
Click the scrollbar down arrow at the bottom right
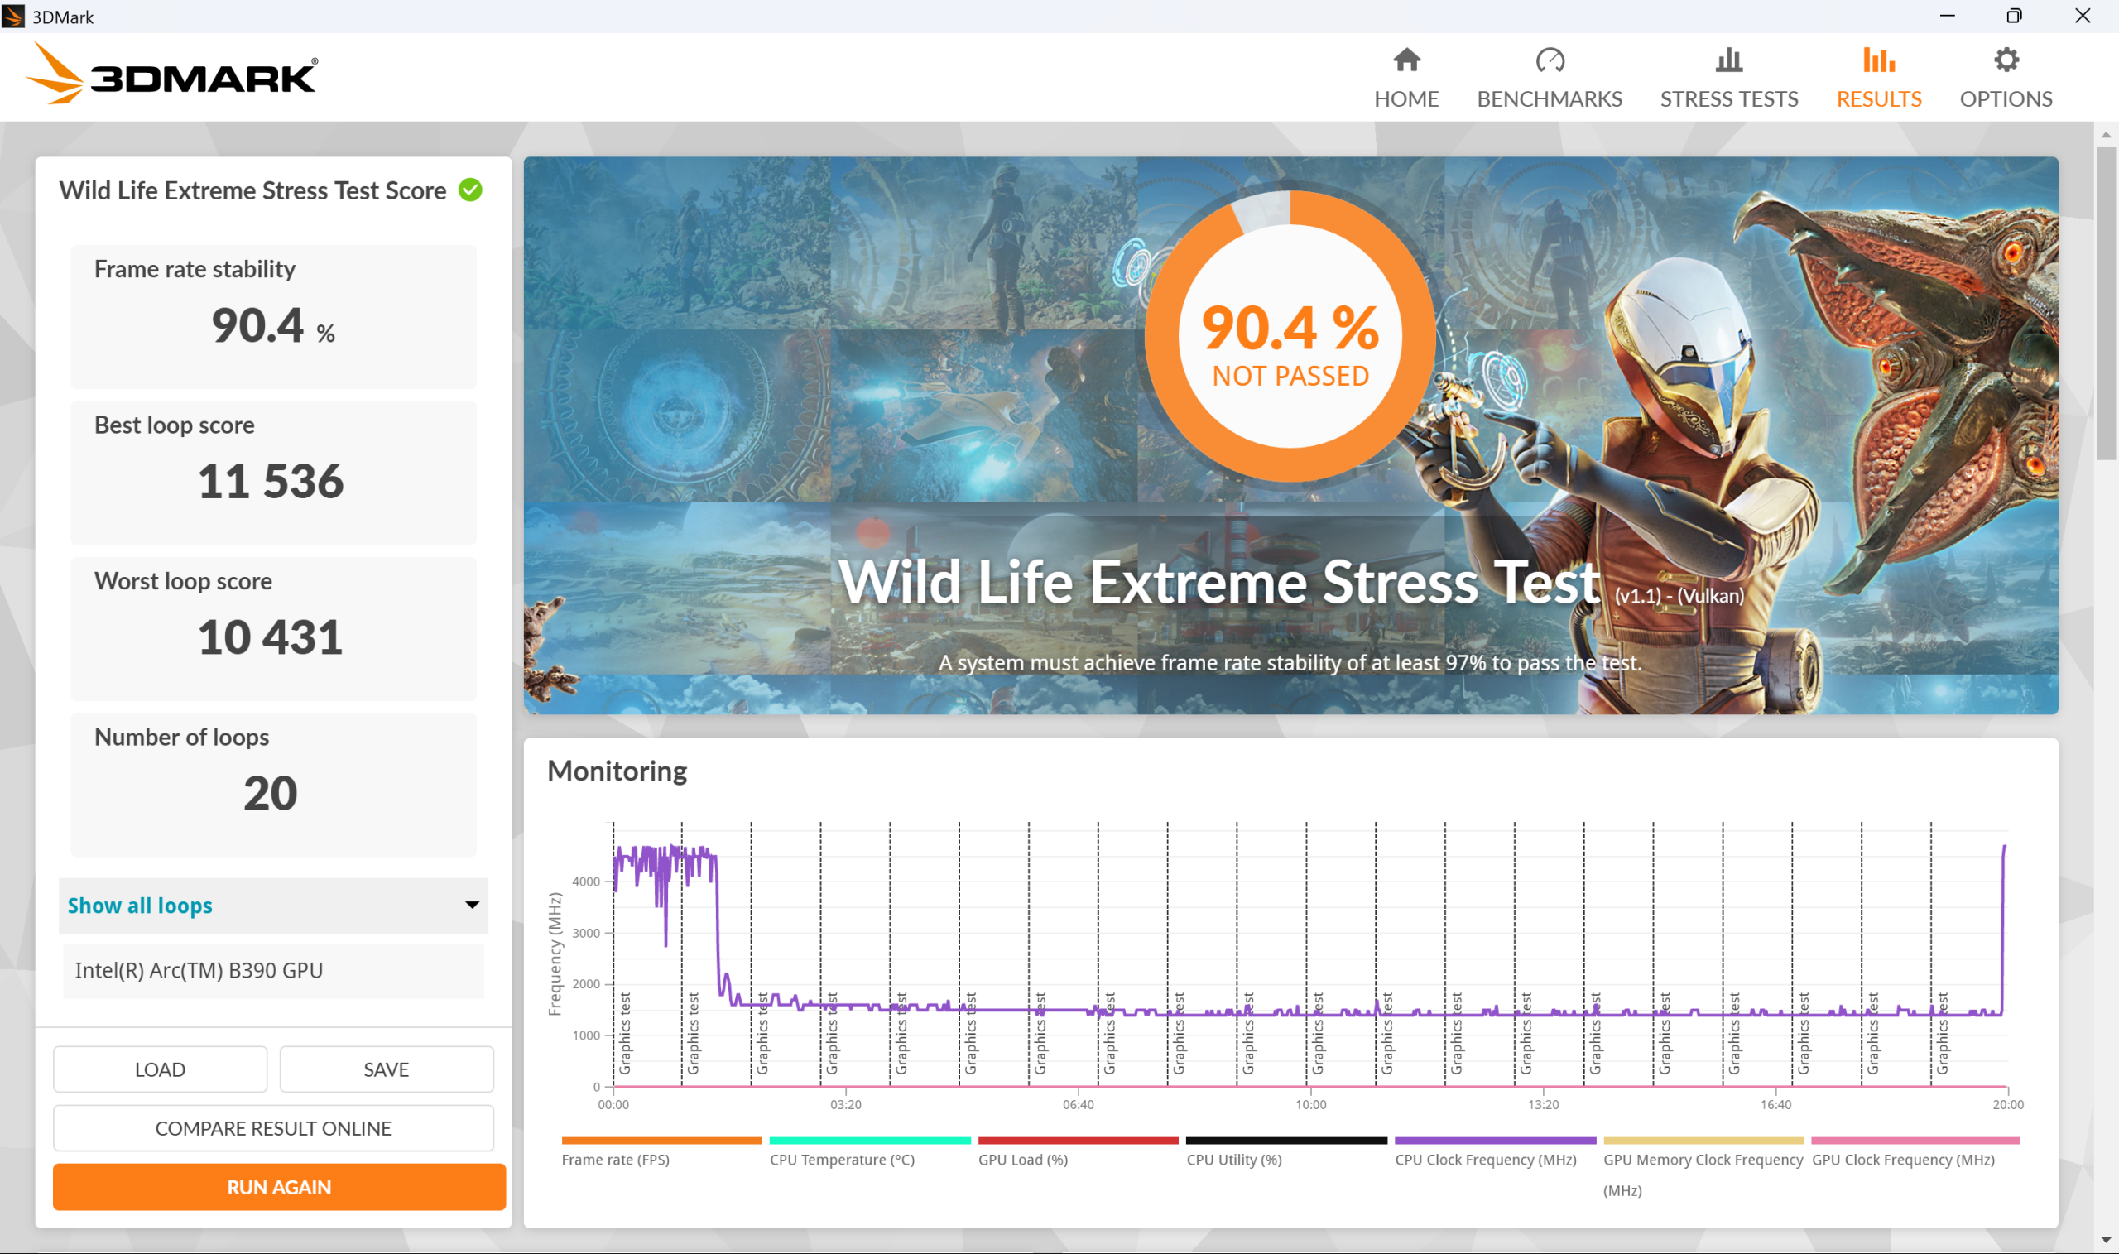[2105, 1241]
